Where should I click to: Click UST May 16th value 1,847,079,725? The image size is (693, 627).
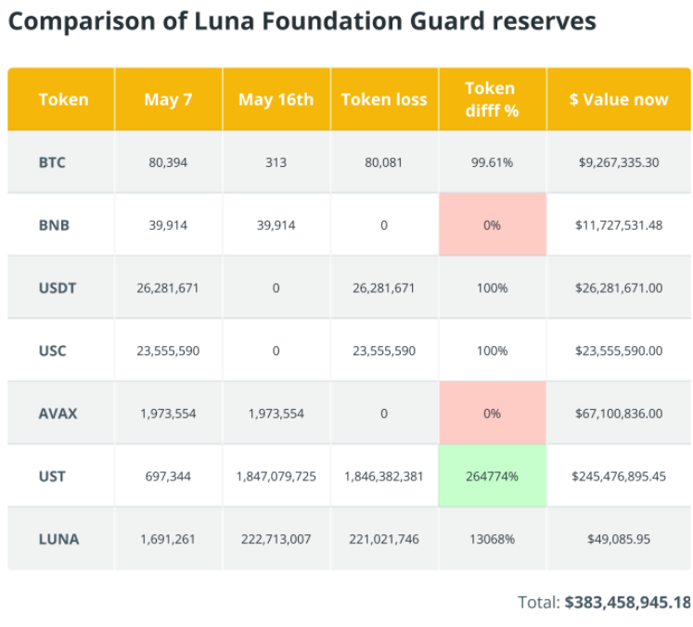(x=276, y=477)
